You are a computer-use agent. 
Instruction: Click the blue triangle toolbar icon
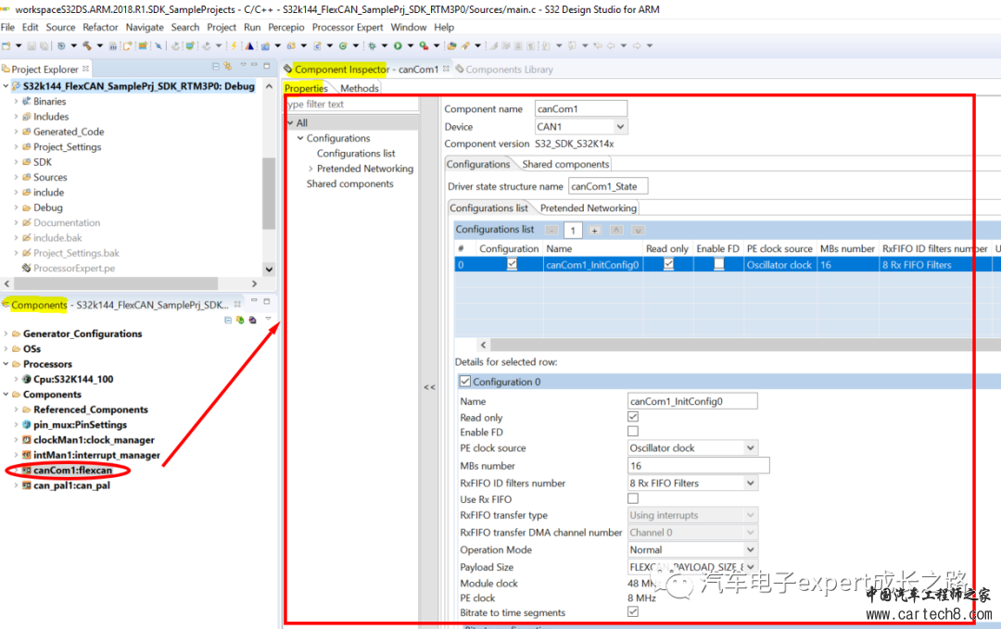point(249,46)
